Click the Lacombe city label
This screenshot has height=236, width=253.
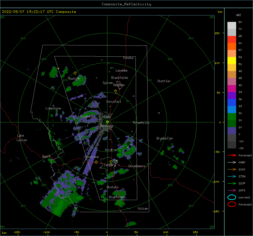click(121, 70)
